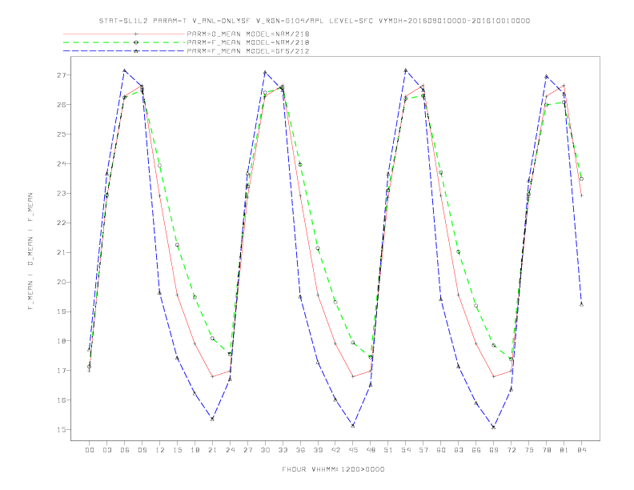The width and height of the screenshot is (634, 490).
Task: Click x-axis forecast hour label 39
Action: [x=318, y=450]
